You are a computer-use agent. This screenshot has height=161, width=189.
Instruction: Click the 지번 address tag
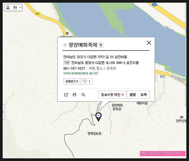coord(67,63)
